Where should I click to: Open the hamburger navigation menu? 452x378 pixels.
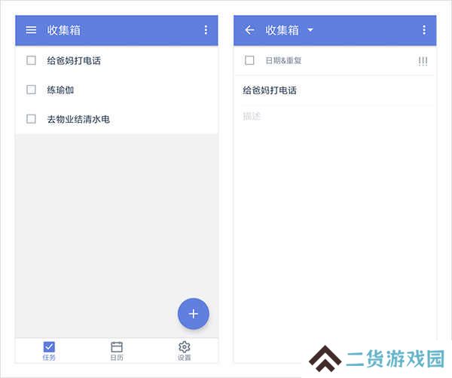(31, 29)
